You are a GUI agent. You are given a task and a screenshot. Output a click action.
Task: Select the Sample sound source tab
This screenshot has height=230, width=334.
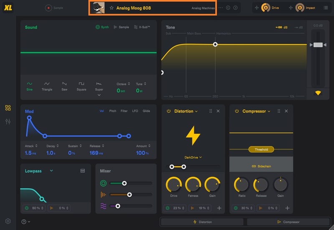(x=121, y=27)
